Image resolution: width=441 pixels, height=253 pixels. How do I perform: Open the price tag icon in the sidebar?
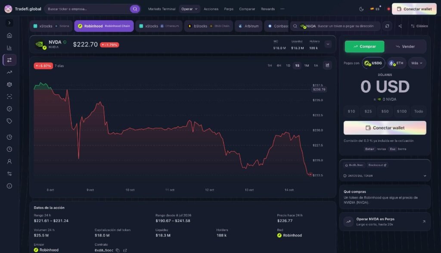9,121
